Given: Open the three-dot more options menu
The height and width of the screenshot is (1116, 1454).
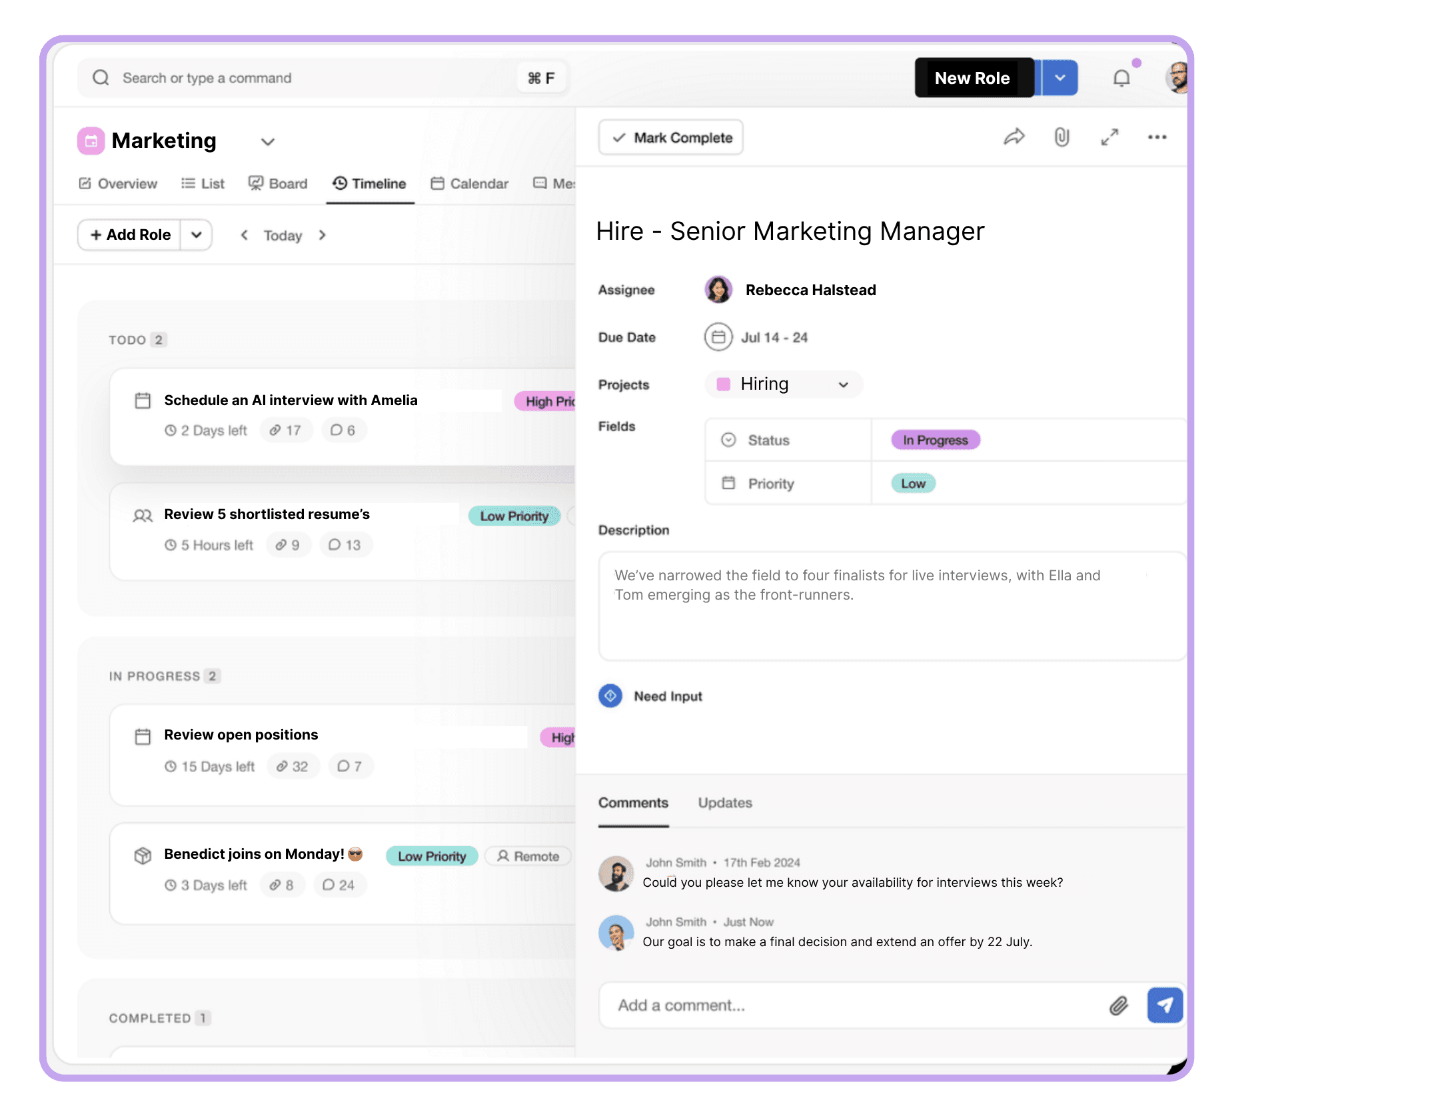Looking at the screenshot, I should (x=1157, y=137).
